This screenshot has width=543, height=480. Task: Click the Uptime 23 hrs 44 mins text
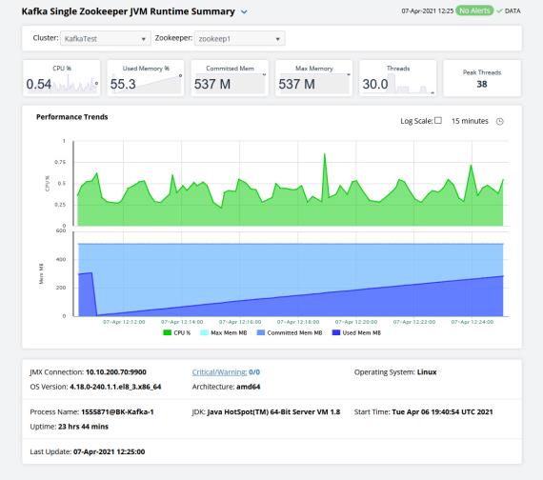point(70,427)
